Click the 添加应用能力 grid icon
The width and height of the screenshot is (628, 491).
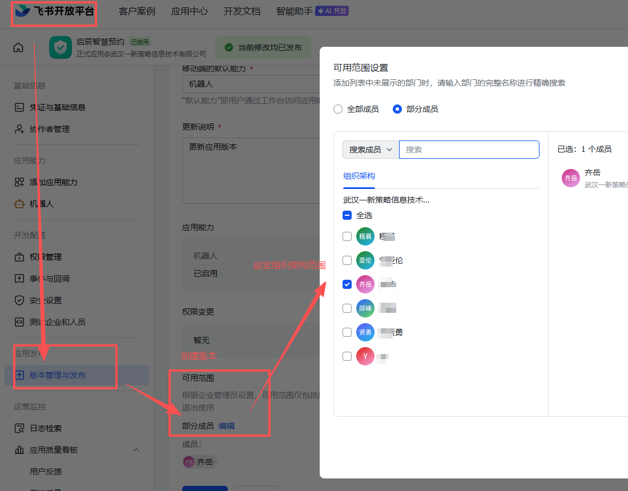point(19,182)
